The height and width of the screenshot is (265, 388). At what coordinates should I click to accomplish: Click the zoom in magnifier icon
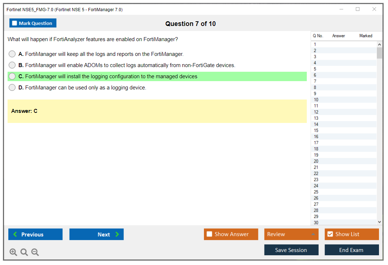(13, 252)
